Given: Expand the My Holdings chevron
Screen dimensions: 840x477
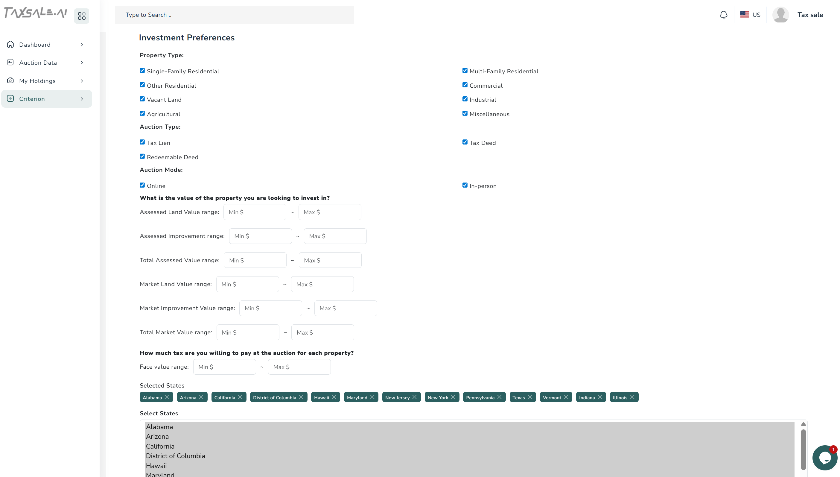Looking at the screenshot, I should [x=82, y=81].
